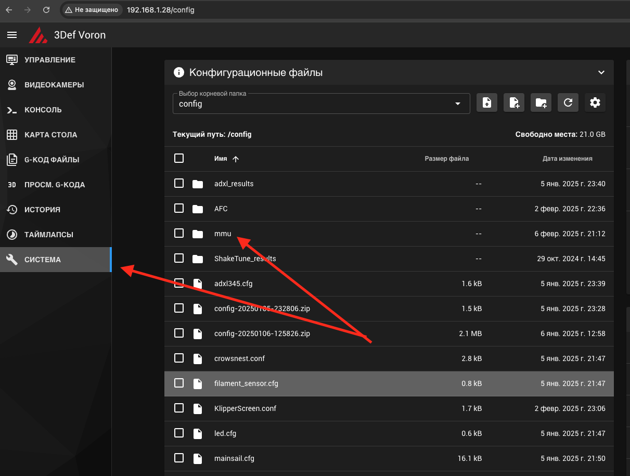Open G-КОД ФАЙЛЫ section

(x=56, y=160)
